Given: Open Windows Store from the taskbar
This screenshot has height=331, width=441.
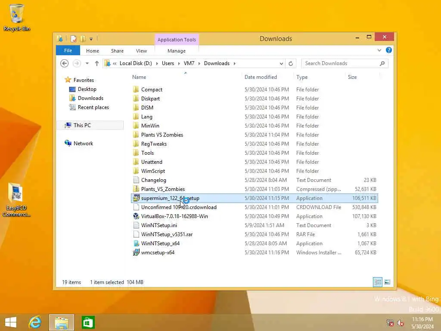Looking at the screenshot, I should tap(88, 322).
